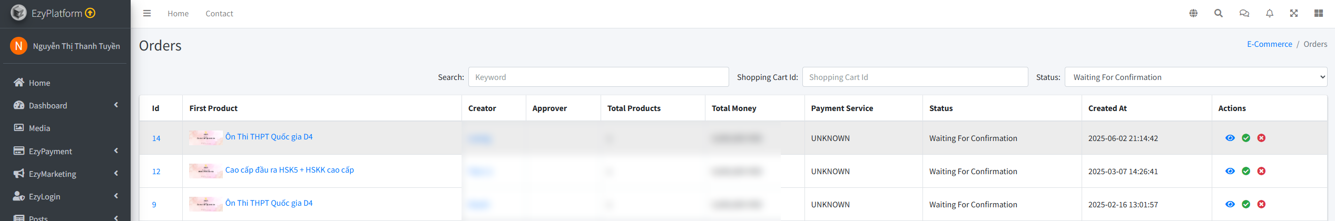Open the language globe icon

pos(1193,14)
